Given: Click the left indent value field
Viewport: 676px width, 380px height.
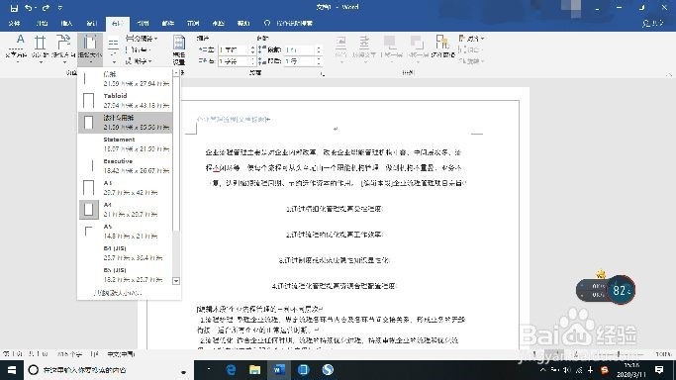Looking at the screenshot, I should point(234,50).
